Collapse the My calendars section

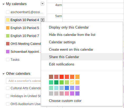pos(3,4)
